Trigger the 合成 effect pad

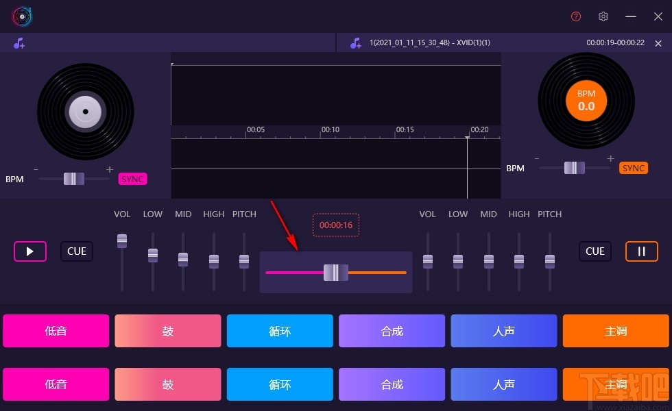pyautogui.click(x=392, y=331)
